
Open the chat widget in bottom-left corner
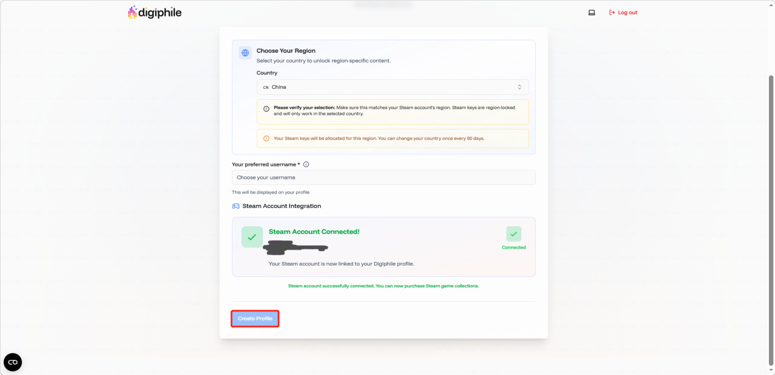[x=13, y=362]
